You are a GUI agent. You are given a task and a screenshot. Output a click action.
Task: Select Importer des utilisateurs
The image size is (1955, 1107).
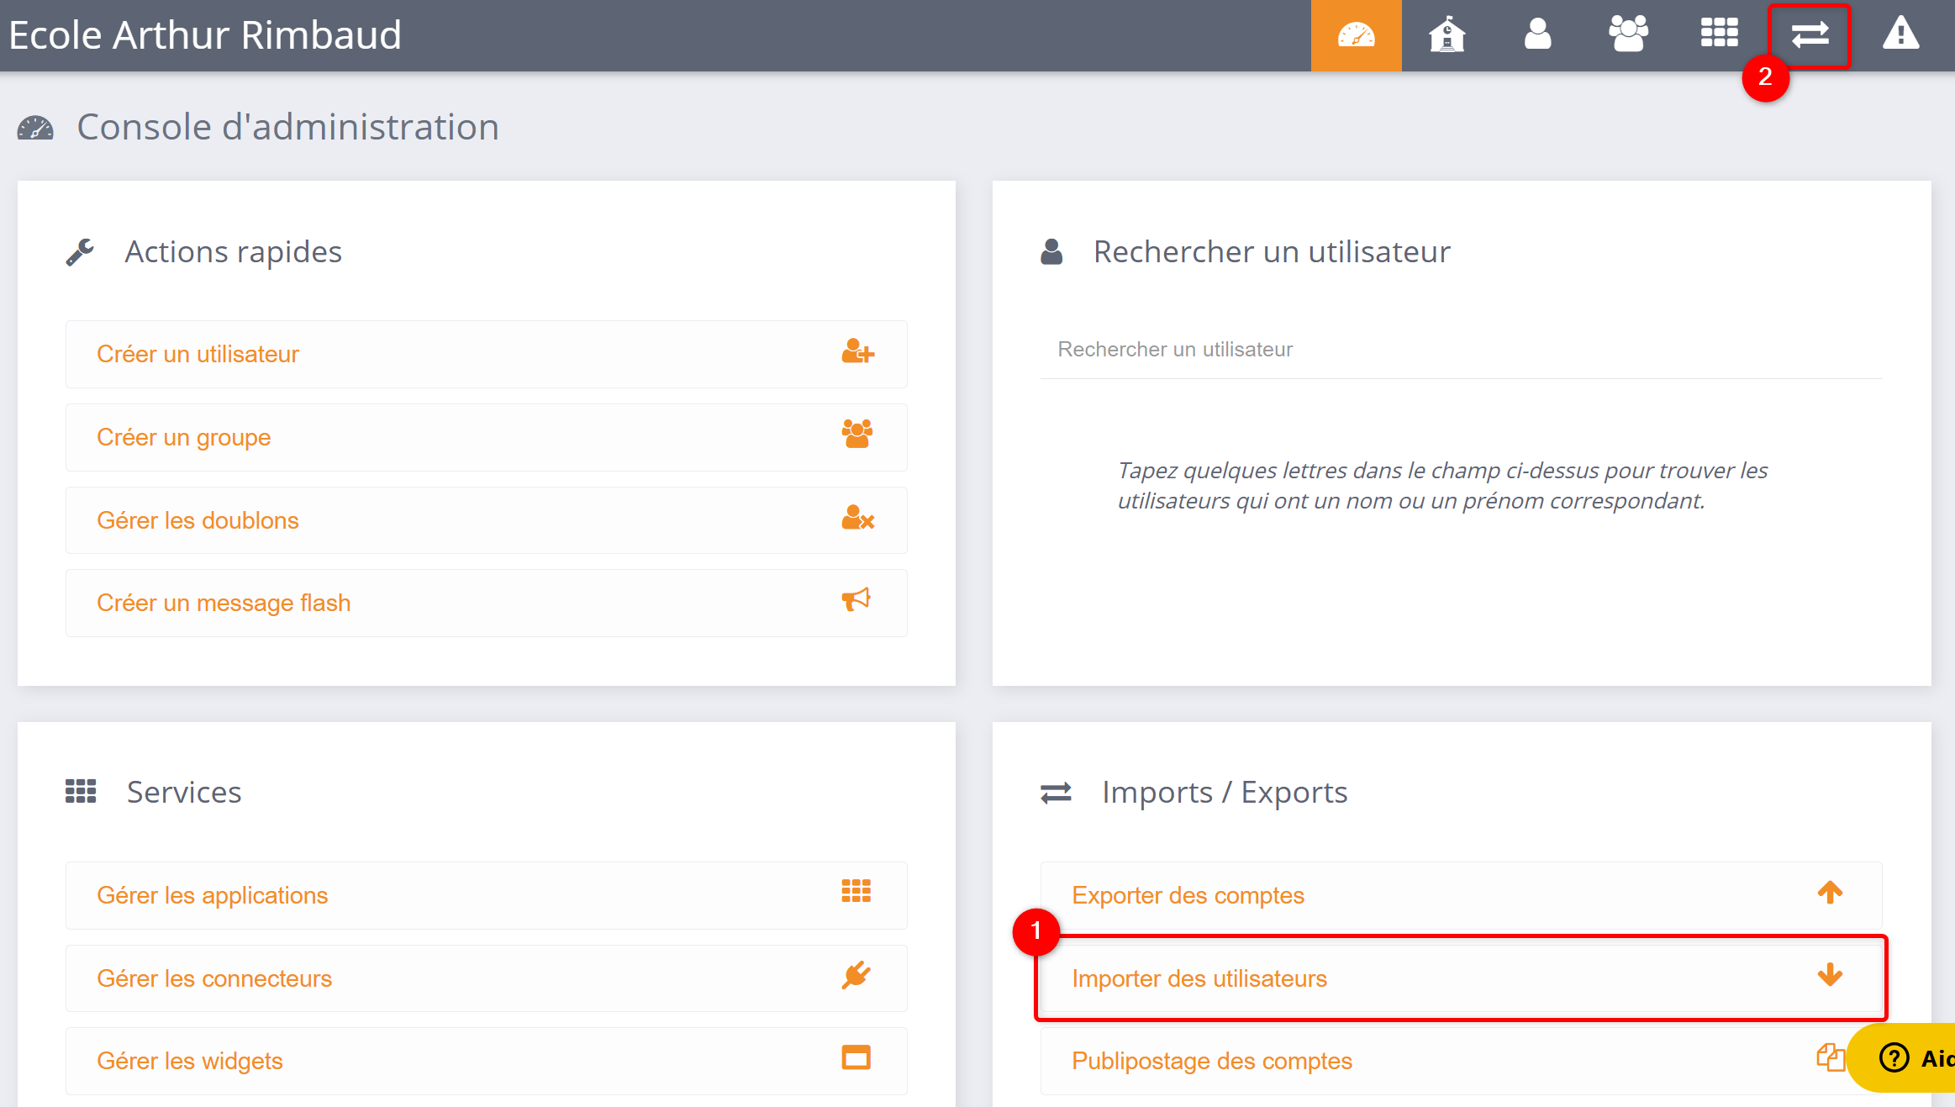point(1199,978)
